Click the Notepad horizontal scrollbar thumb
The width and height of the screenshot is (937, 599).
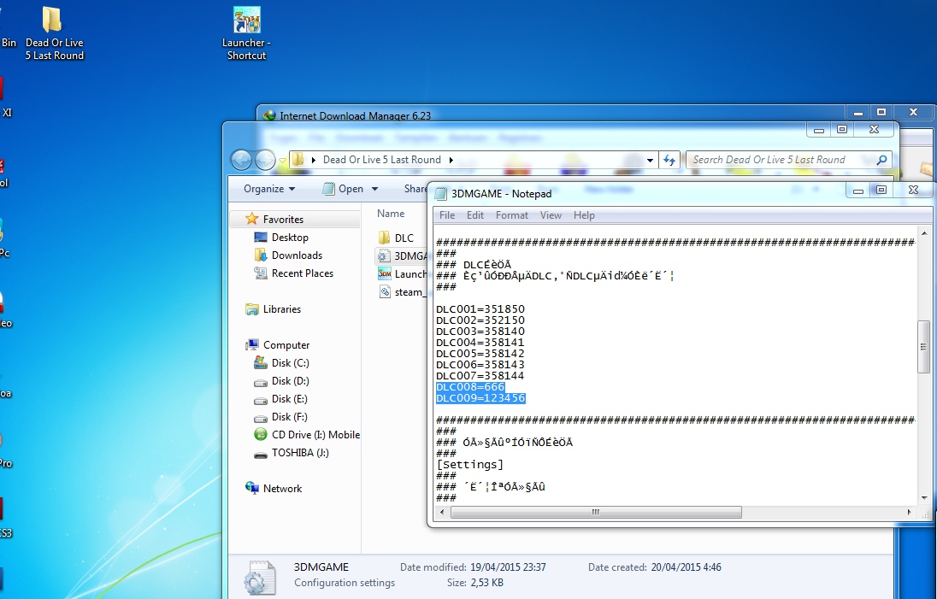594,513
